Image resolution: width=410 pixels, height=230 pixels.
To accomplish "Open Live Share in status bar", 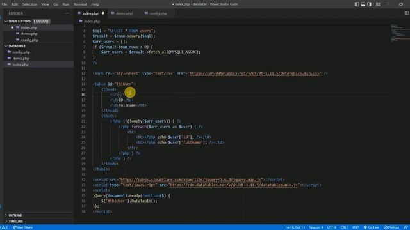I will 23,227.
